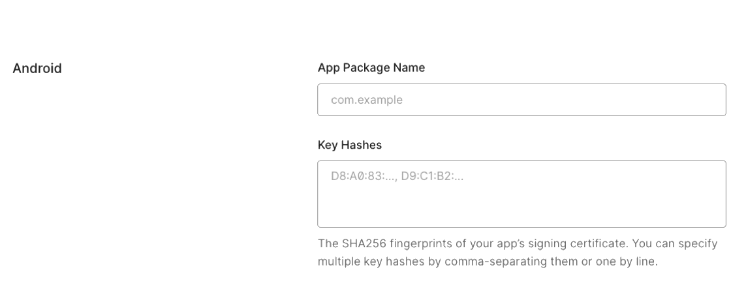Click the empty lower area of Key Hashes box

pyautogui.click(x=521, y=209)
